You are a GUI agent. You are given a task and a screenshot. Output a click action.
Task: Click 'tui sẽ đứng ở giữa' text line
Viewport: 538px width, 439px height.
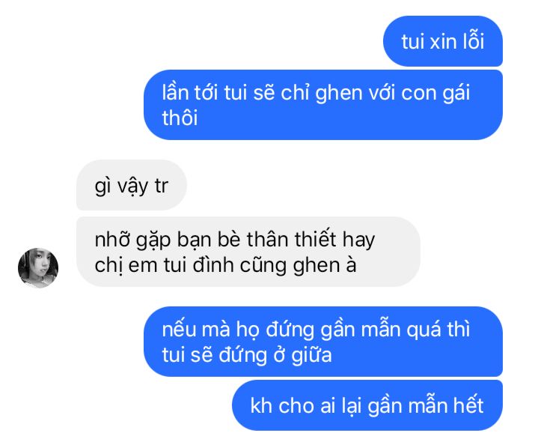point(247,355)
